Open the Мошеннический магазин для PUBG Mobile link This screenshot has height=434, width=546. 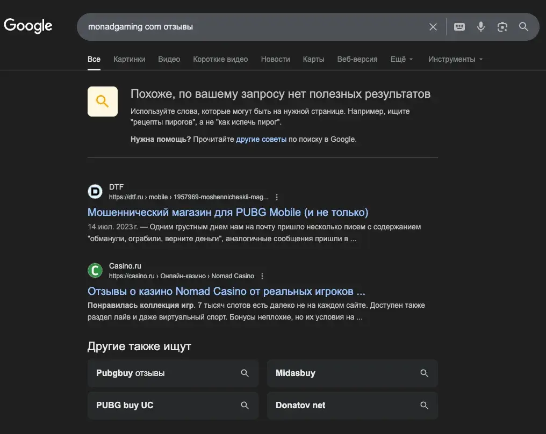(x=228, y=212)
